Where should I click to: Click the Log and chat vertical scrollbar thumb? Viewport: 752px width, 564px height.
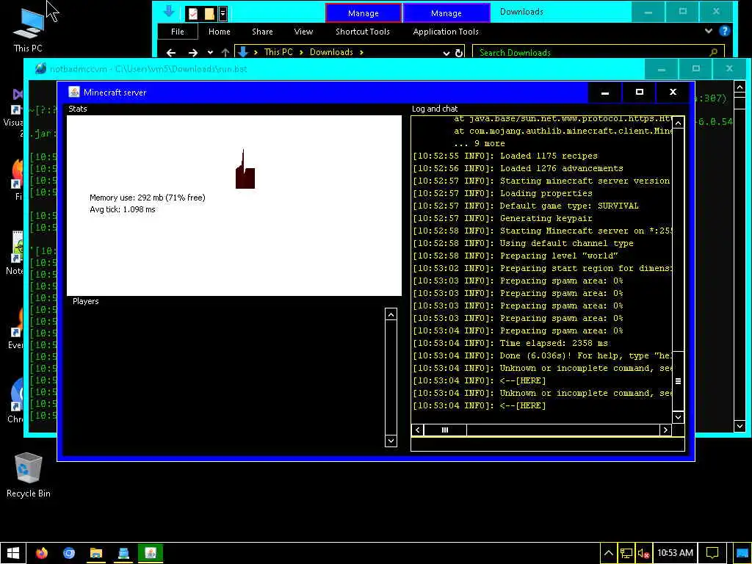pos(678,381)
